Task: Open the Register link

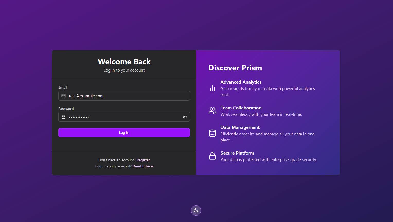Action: 143,160
